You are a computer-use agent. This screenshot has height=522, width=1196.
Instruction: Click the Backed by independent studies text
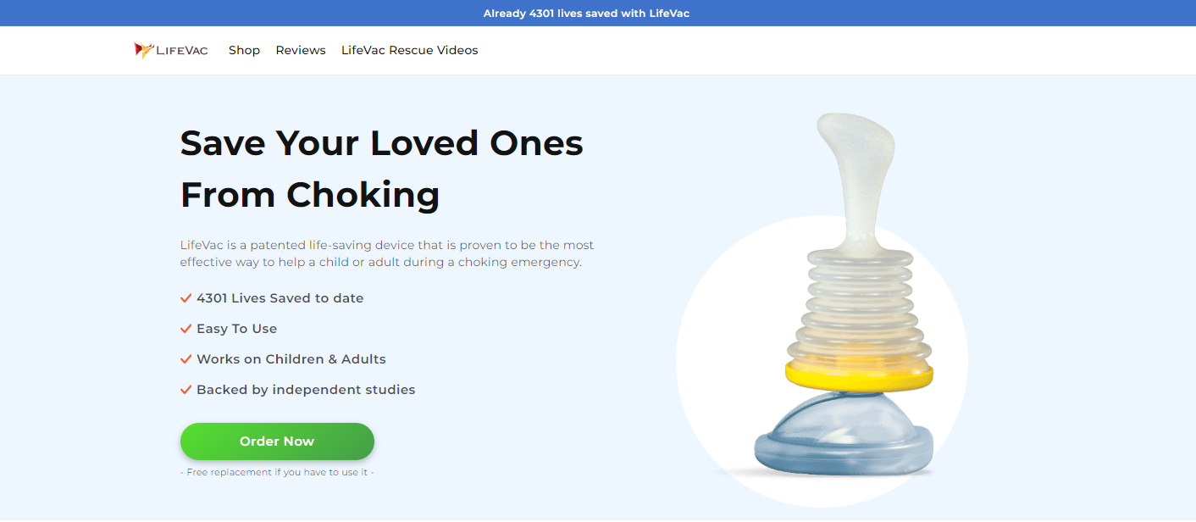[306, 390]
